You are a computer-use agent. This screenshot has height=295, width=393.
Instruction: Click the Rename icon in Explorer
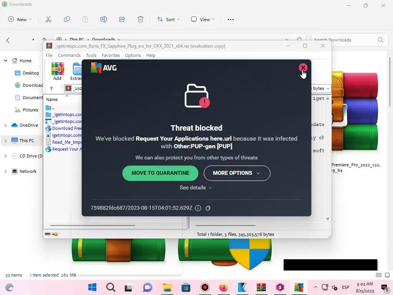point(104,19)
